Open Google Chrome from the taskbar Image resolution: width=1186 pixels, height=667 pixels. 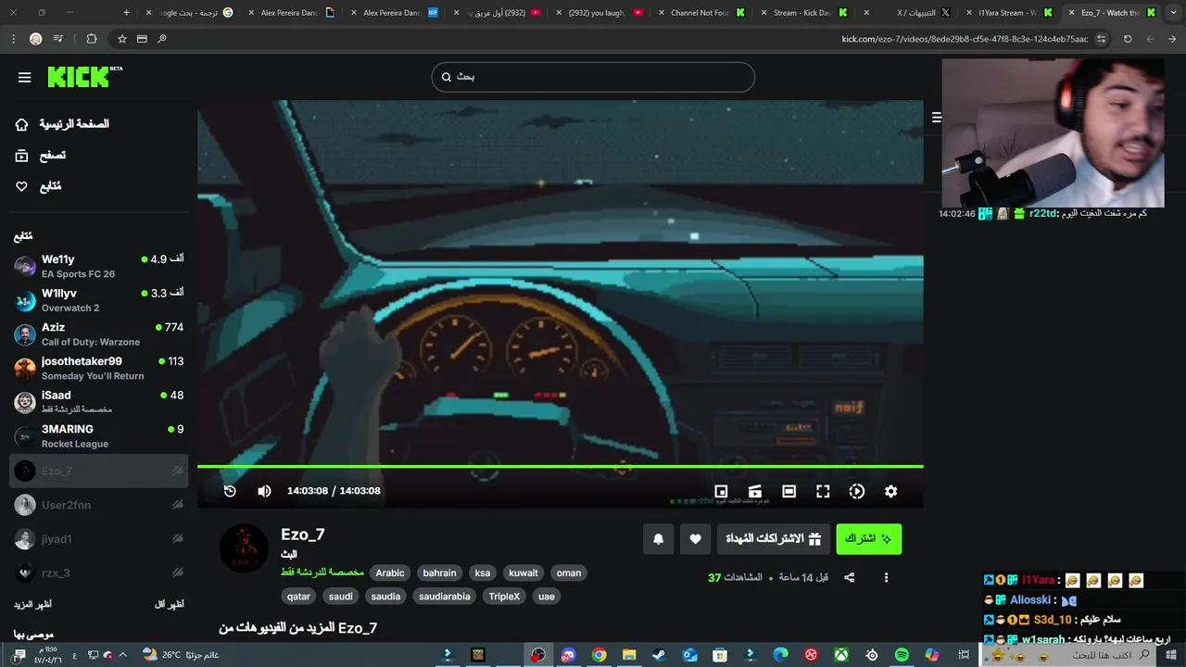tap(599, 655)
